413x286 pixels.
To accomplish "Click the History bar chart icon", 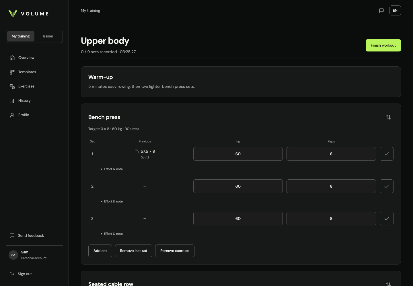I will pyautogui.click(x=12, y=101).
